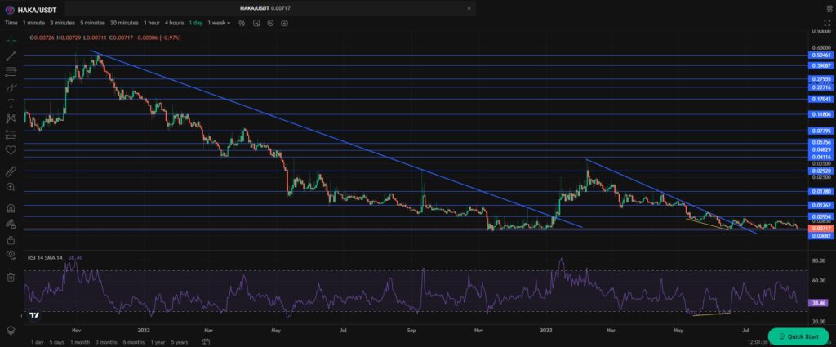Click the 0.00682 price level label
Image resolution: width=836 pixels, height=347 pixels.
click(x=820, y=236)
